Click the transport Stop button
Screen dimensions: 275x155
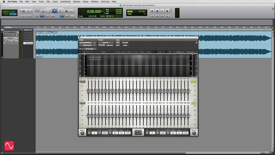click(x=157, y=11)
